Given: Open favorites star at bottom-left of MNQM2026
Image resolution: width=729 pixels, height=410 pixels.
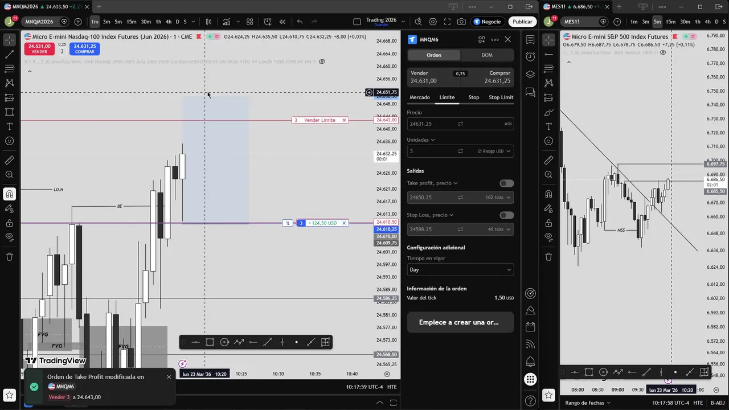Looking at the screenshot, I should tap(9, 395).
